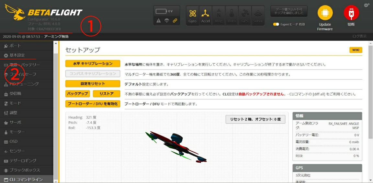Click the Roll -153.3 度 value
The width and height of the screenshot is (373, 183).
click(x=93, y=128)
